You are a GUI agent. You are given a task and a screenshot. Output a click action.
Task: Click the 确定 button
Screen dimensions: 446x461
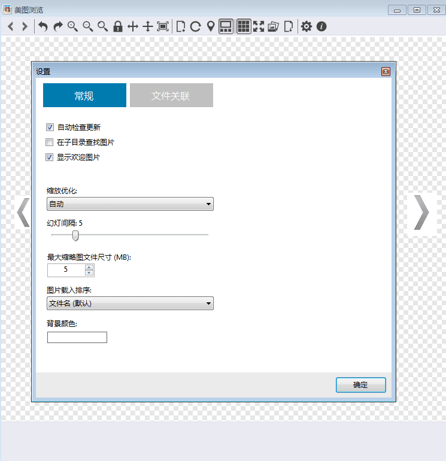pos(360,385)
